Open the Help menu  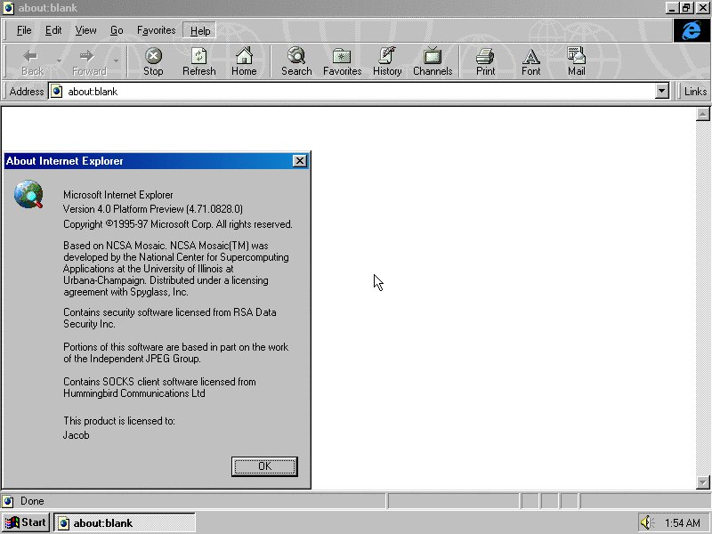pos(199,30)
